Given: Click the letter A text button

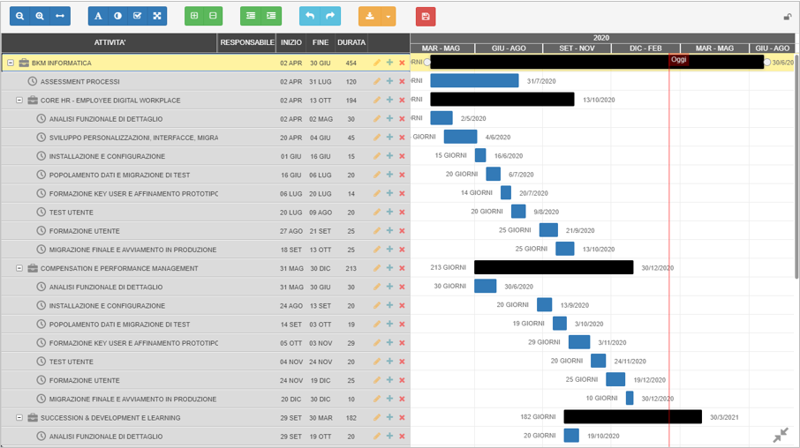Looking at the screenshot, I should point(98,16).
